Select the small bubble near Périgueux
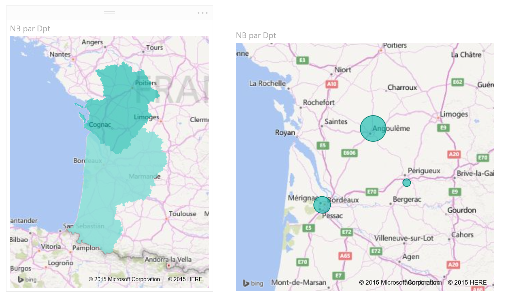The width and height of the screenshot is (509, 303). (407, 183)
